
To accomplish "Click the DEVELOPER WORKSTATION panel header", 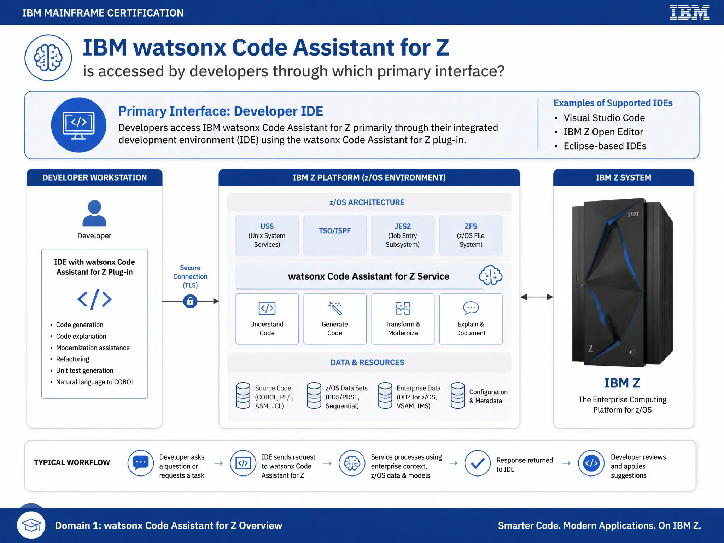I will (94, 177).
